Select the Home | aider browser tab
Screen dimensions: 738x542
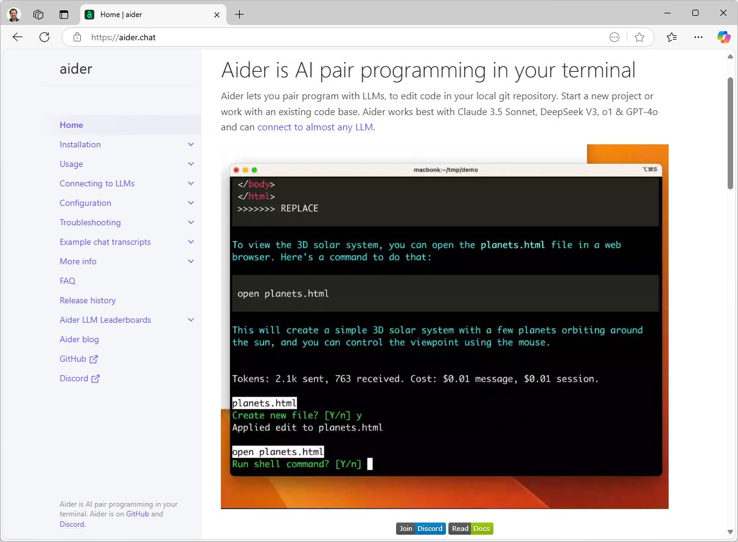point(153,15)
